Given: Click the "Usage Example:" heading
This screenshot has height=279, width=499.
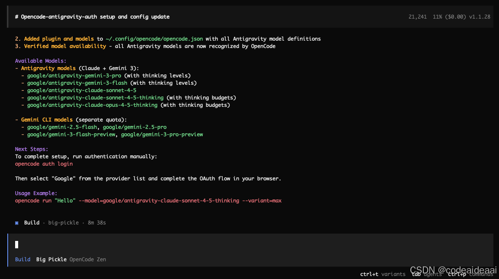Looking at the screenshot, I should [x=36, y=193].
